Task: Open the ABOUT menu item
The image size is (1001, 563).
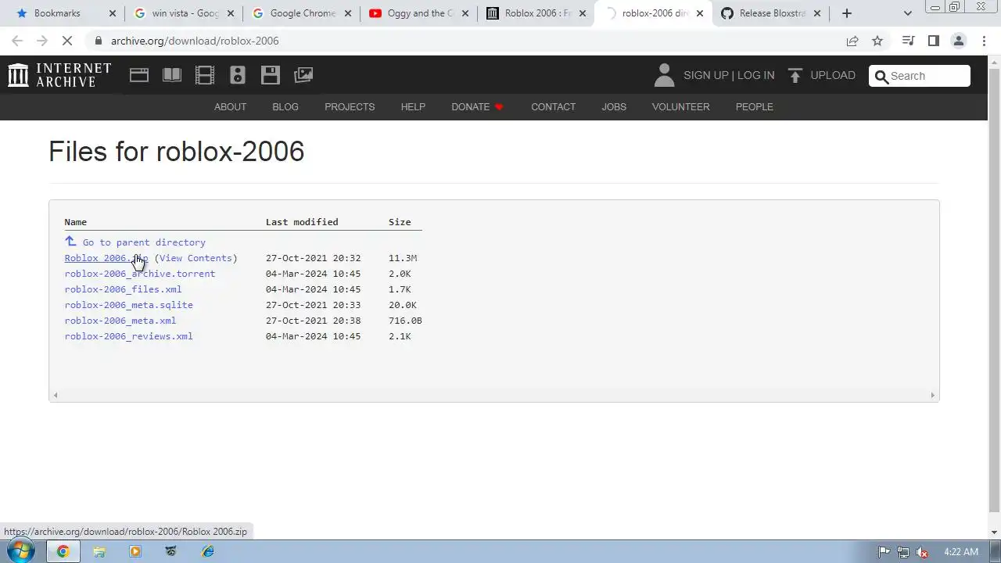Action: [230, 107]
